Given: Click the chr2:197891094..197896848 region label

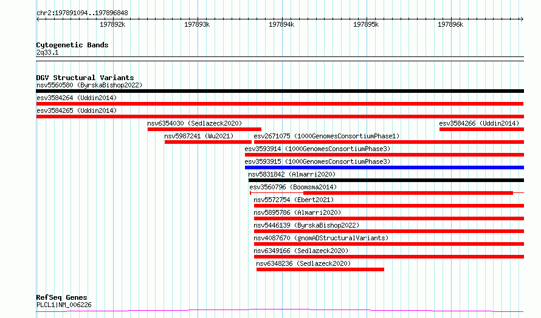Looking at the screenshot, I should 82,13.
